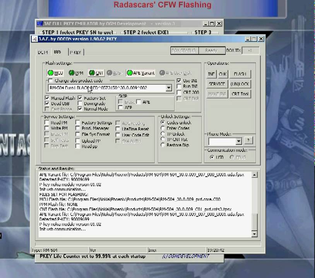Select TP CNT Rst radio button
The image size is (315, 278).
163,139
